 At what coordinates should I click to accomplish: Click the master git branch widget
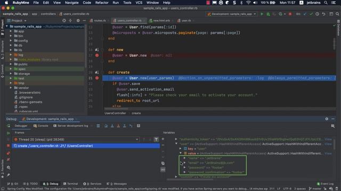tap(314, 189)
